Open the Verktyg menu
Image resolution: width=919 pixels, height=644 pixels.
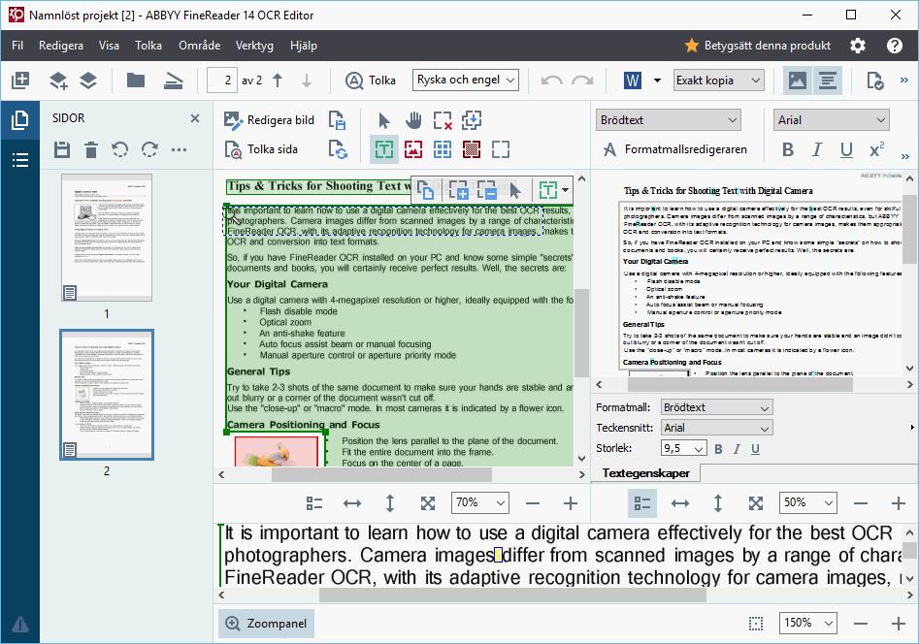point(254,46)
